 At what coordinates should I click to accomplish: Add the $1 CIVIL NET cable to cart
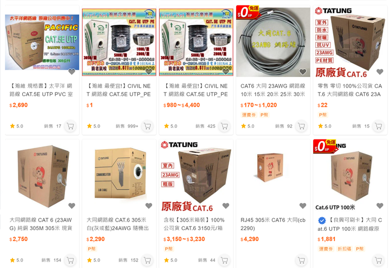[147, 126]
